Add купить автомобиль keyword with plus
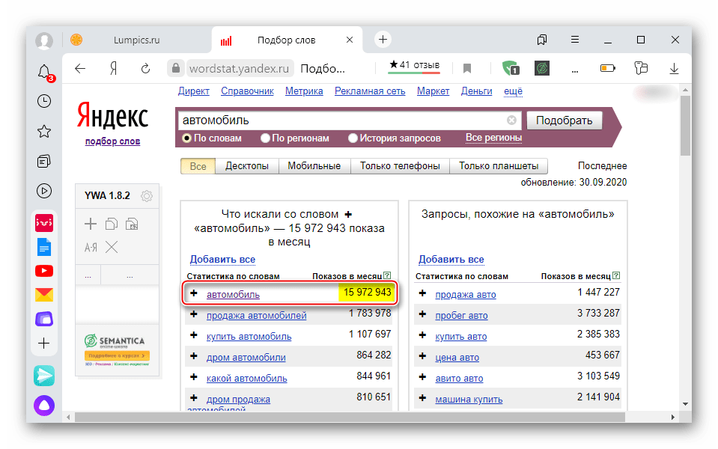 point(194,335)
